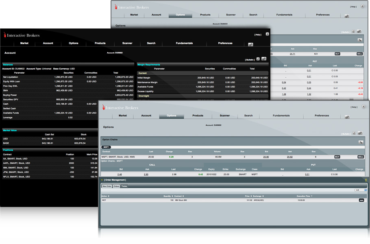This screenshot has height=244, width=370.
Task: Open Bulletin link in front Options window
Action: (x=346, y=134)
